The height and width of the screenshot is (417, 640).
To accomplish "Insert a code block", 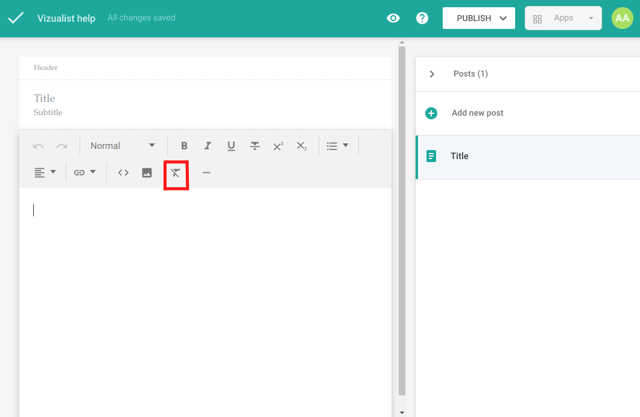I will [x=123, y=173].
